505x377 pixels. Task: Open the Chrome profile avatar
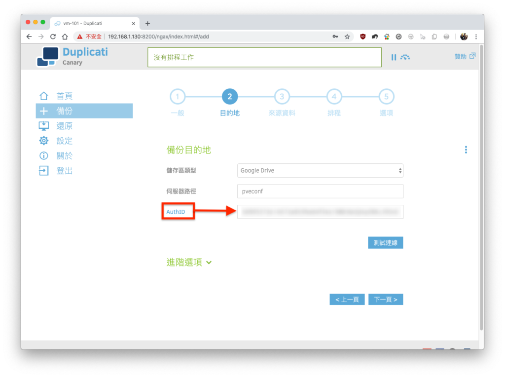tap(464, 37)
